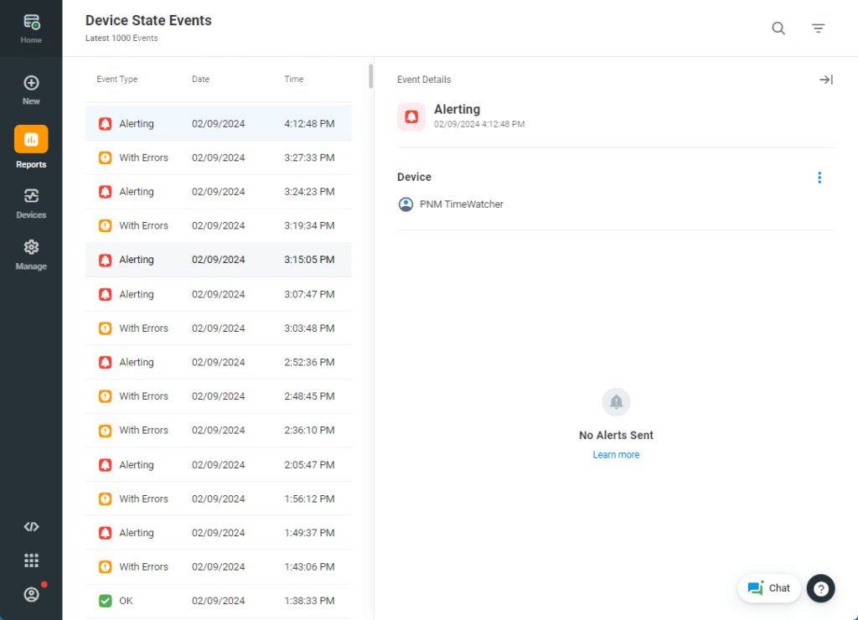Open search for Device State Events

pyautogui.click(x=778, y=28)
